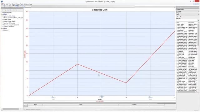Select Receiver (Schematic) tree item
Image resolution: width=200 pixels, height=112 pixels.
click(9, 23)
